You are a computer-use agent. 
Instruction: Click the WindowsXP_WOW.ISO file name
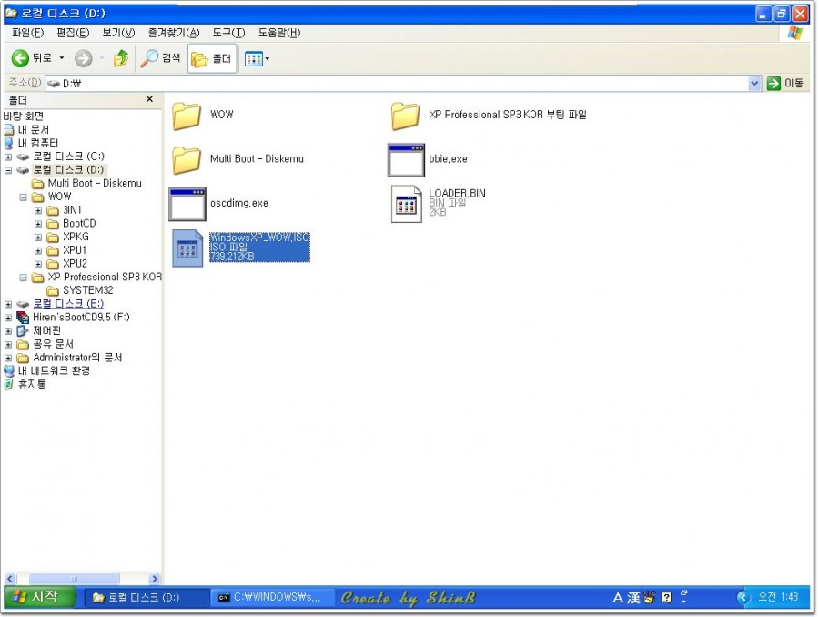click(259, 238)
